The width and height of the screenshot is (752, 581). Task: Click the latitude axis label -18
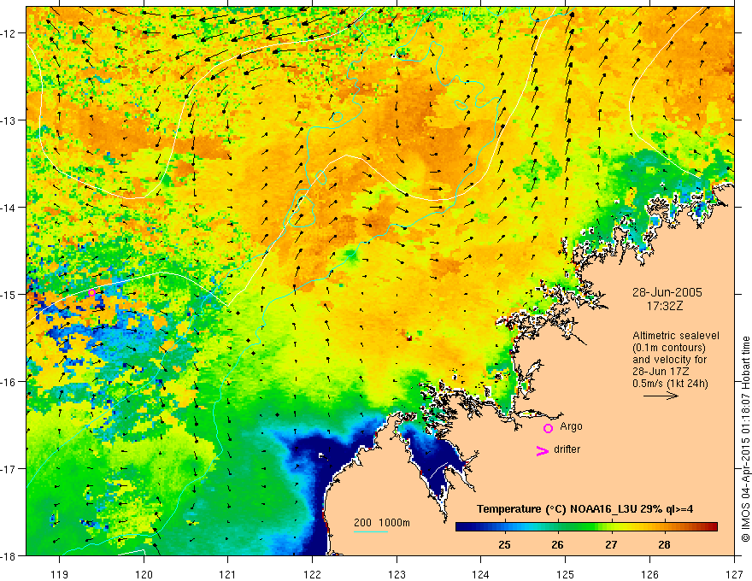pos(9,555)
